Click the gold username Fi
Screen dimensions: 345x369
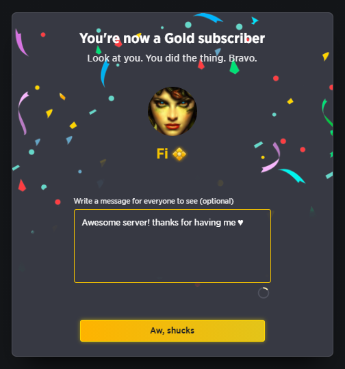pyautogui.click(x=162, y=154)
